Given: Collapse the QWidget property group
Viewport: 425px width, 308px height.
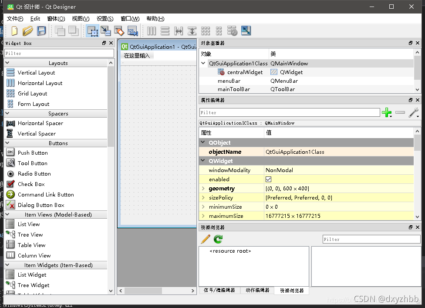Looking at the screenshot, I should [x=203, y=160].
